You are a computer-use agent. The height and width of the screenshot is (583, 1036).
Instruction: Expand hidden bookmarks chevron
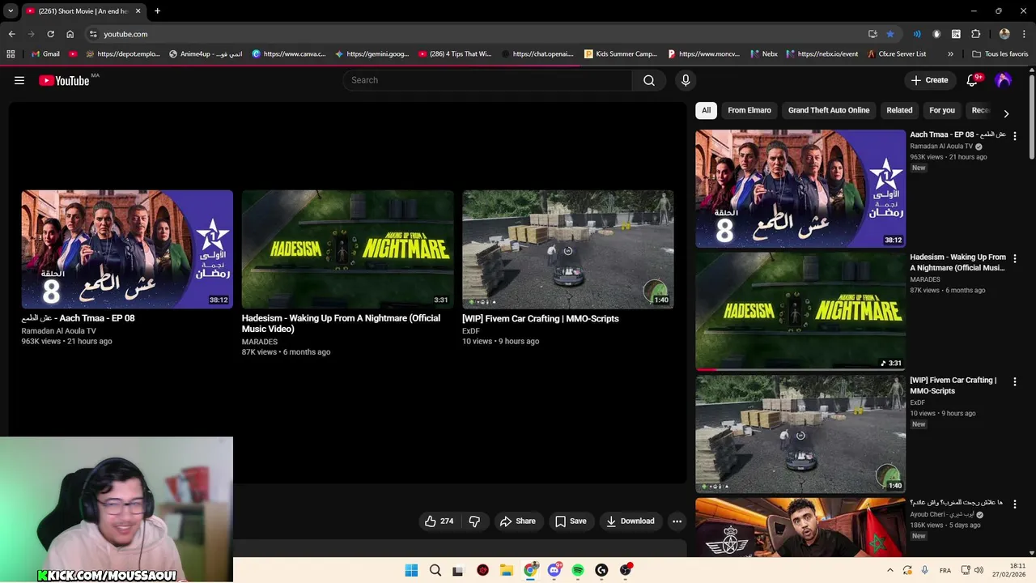tap(950, 54)
